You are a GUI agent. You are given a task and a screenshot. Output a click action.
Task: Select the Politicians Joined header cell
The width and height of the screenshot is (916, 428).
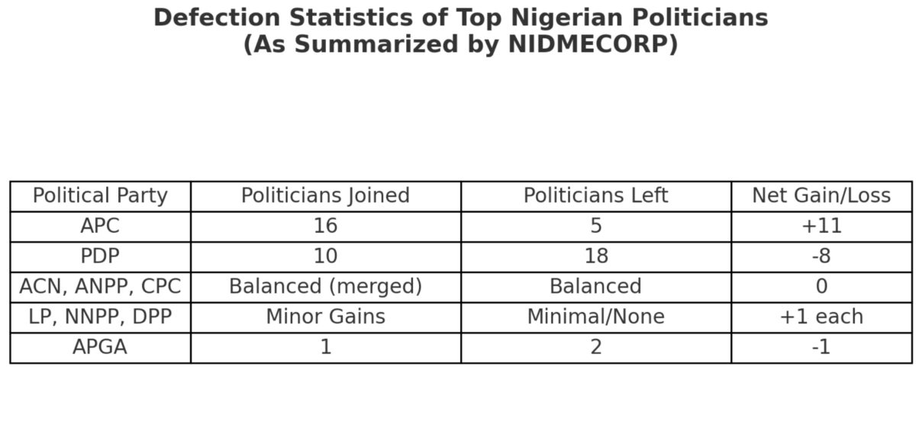pos(326,196)
